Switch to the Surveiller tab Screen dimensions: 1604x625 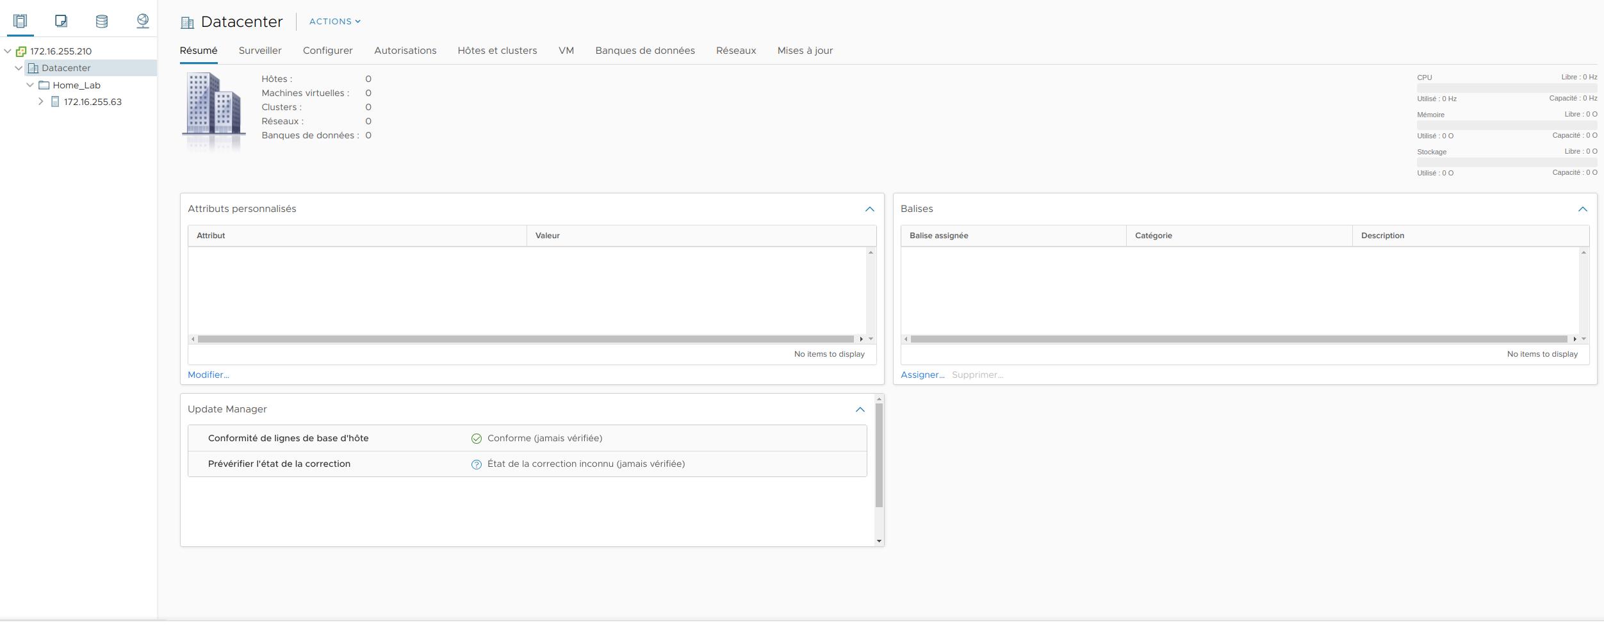coord(260,51)
